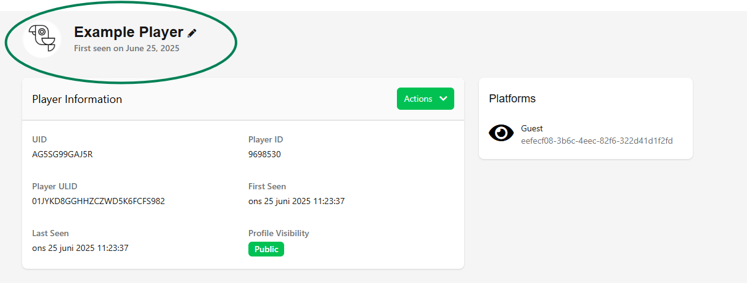
Task: Click the Guest platform eye icon
Action: 501,133
